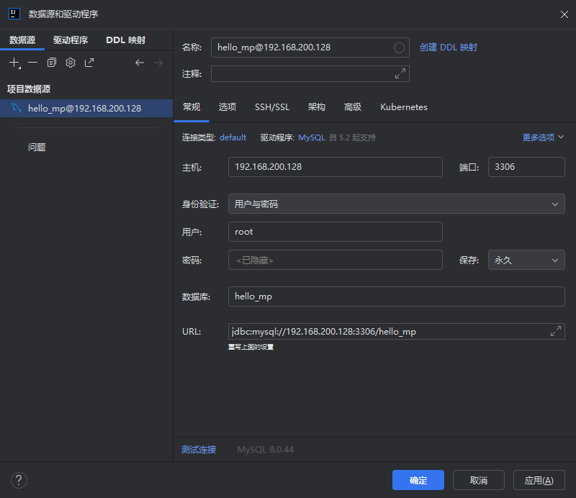Click the URL jdbc field
Image resolution: width=576 pixels, height=498 pixels.
pos(397,332)
